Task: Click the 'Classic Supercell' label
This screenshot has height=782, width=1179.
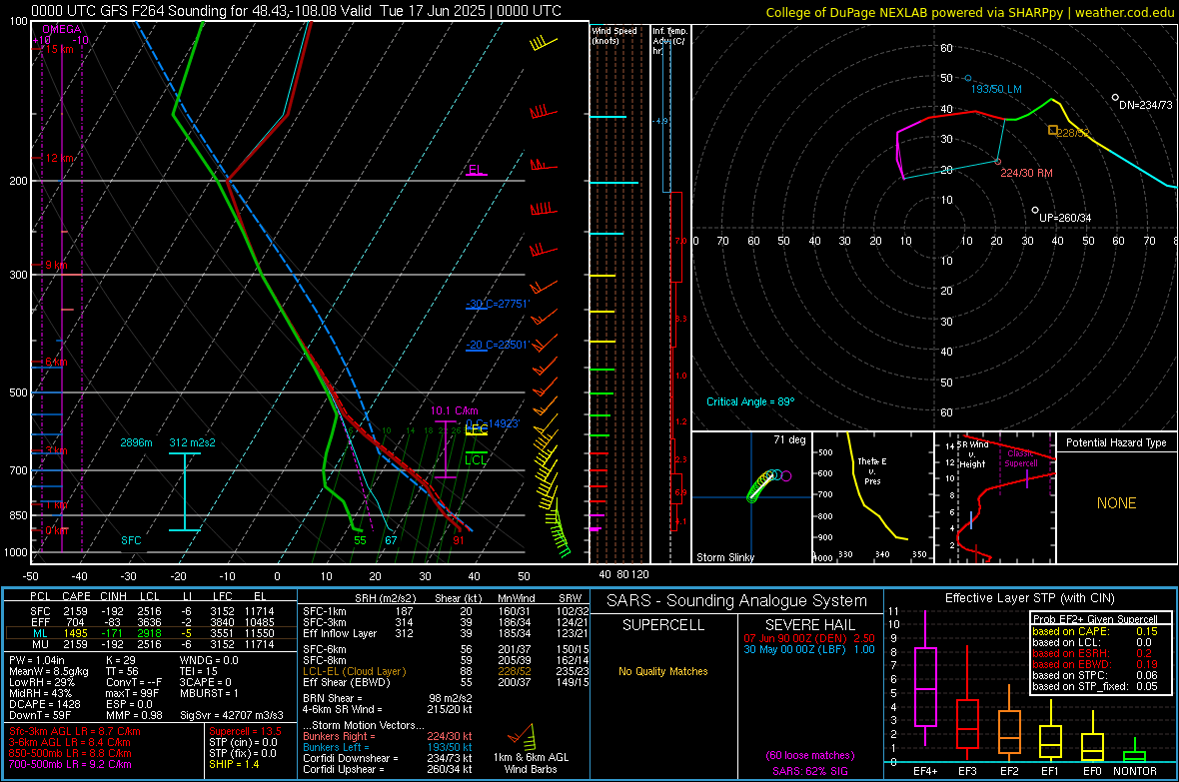Action: [1021, 458]
